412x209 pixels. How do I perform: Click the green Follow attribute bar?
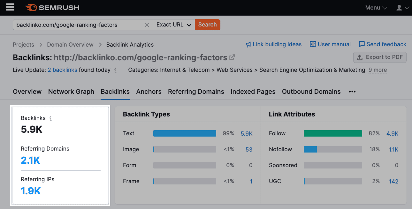coord(333,133)
